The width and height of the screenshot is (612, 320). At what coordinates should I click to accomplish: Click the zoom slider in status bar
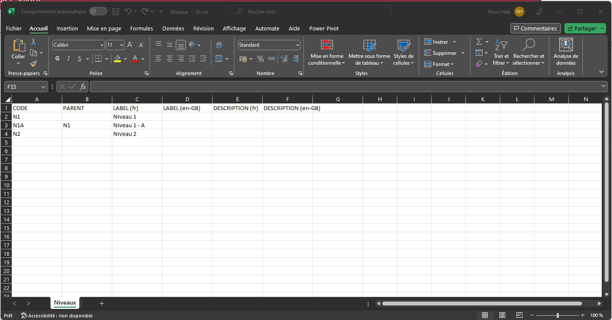tap(558, 315)
